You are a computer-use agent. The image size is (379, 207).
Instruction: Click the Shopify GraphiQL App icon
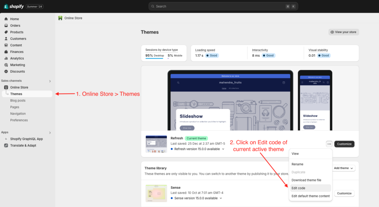point(6,139)
